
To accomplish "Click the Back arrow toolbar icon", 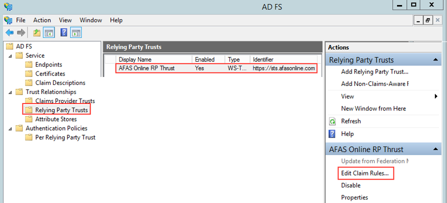I will pos(9,33).
